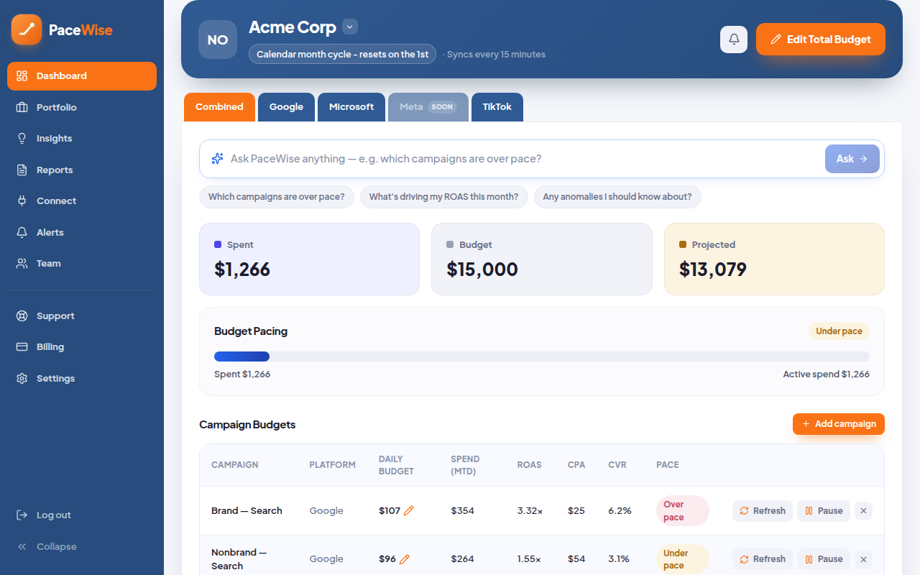
Task: Edit the Brand — Search daily budget pencil
Action: 409,511
